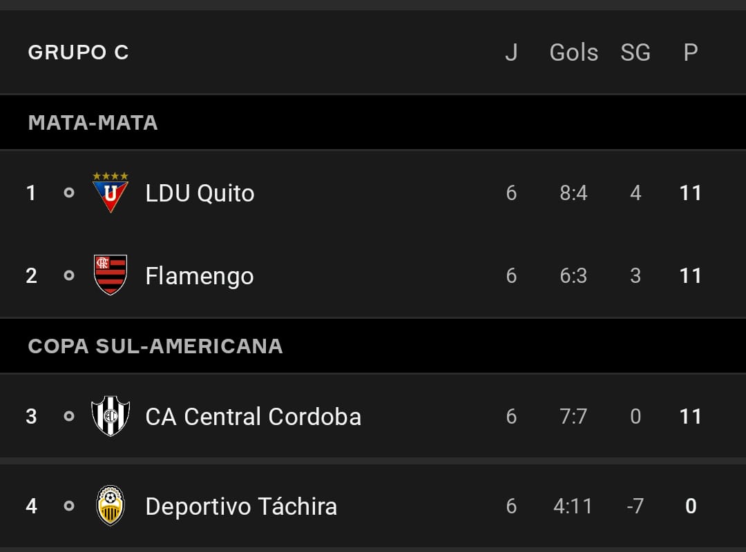Screen dimensions: 746x552
Task: Click the COPA SUL-AMERICANA section label
Action: [x=155, y=346]
